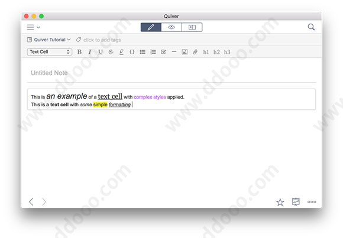Insert a bulleted list
The width and height of the screenshot is (343, 238).
143,52
